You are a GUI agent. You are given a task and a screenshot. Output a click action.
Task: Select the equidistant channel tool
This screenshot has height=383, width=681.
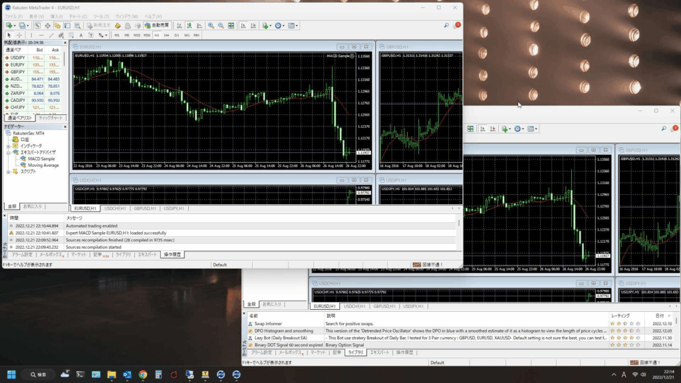click(61, 35)
